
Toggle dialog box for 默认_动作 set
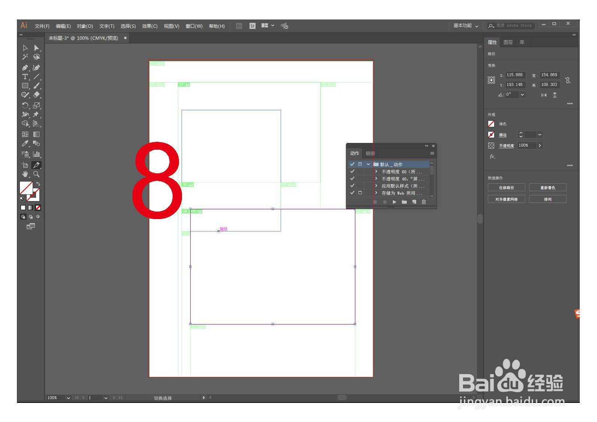[x=360, y=164]
